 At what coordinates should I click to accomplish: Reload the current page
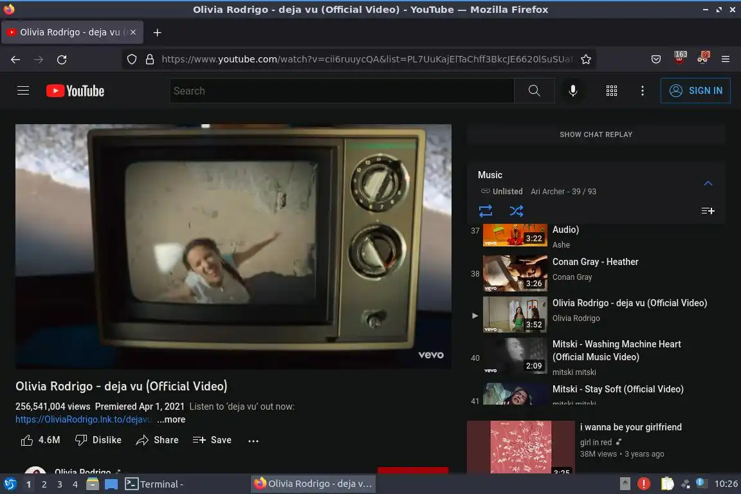[62, 60]
